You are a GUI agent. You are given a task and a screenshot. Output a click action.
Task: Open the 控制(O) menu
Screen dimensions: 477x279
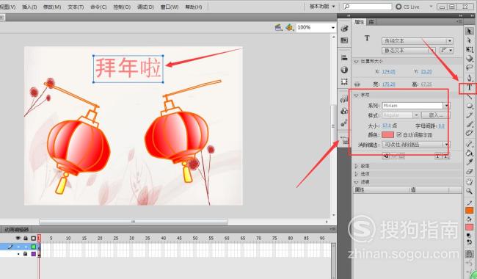(122, 7)
